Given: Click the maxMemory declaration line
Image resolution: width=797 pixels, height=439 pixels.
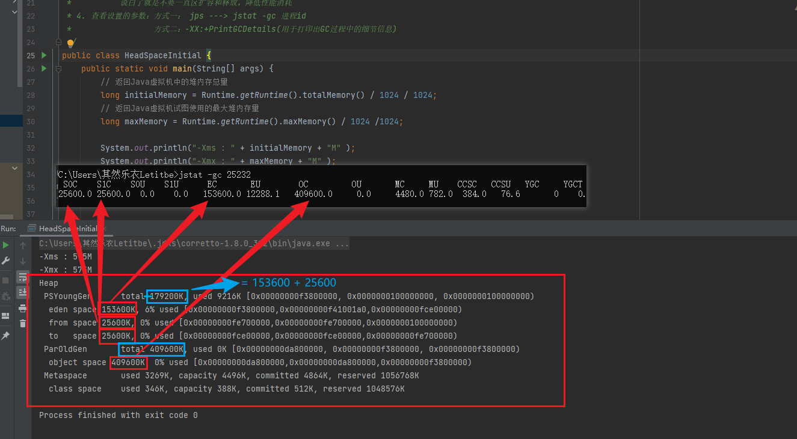Looking at the screenshot, I should 251,121.
